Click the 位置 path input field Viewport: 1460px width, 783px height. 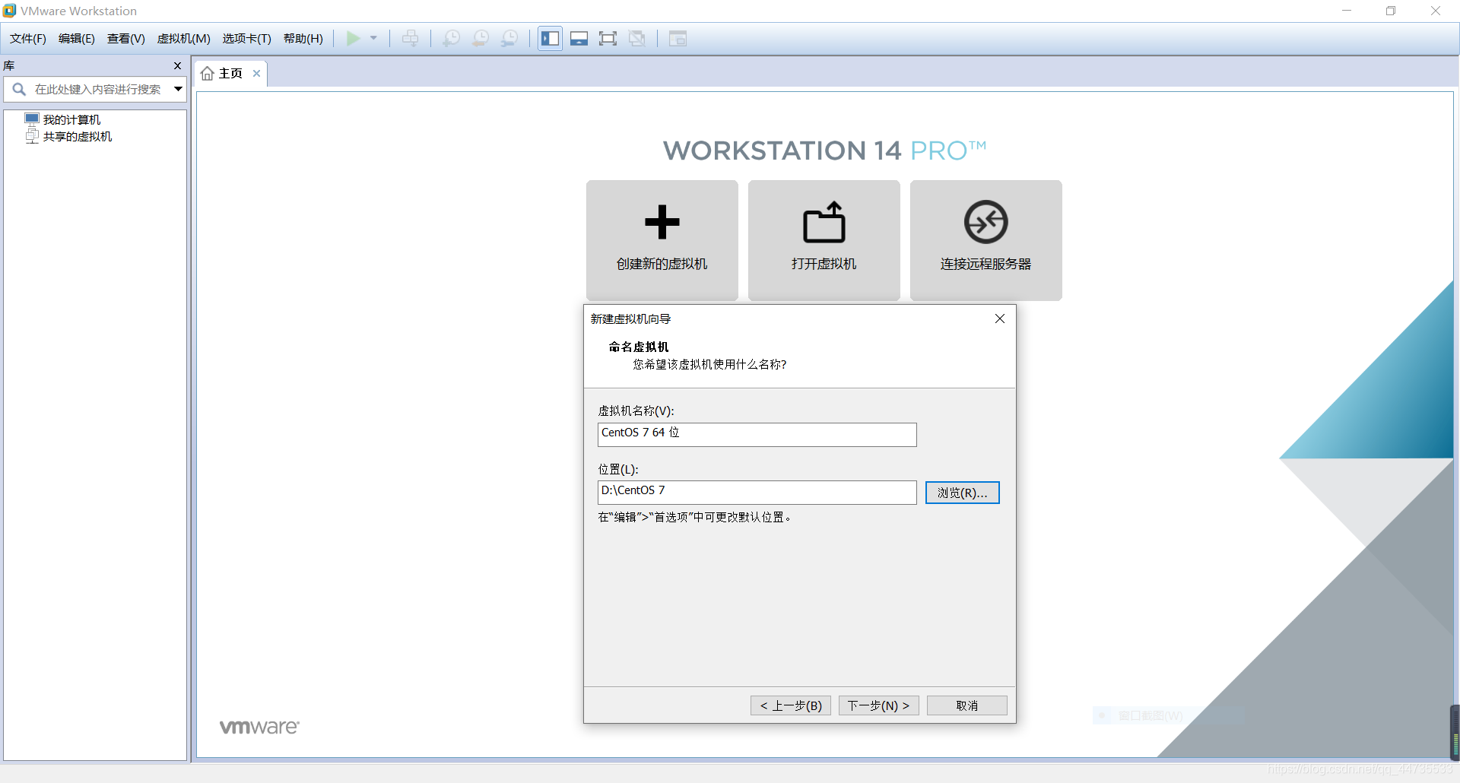click(x=757, y=493)
